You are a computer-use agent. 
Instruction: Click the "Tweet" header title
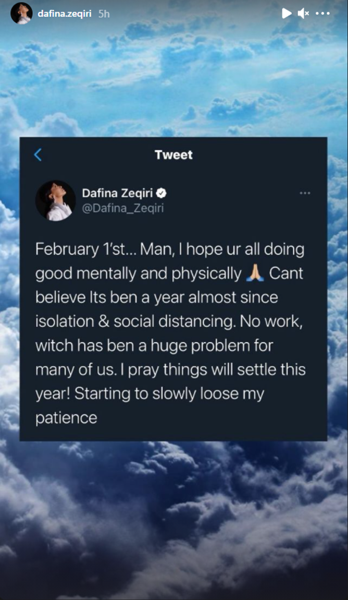point(174,155)
